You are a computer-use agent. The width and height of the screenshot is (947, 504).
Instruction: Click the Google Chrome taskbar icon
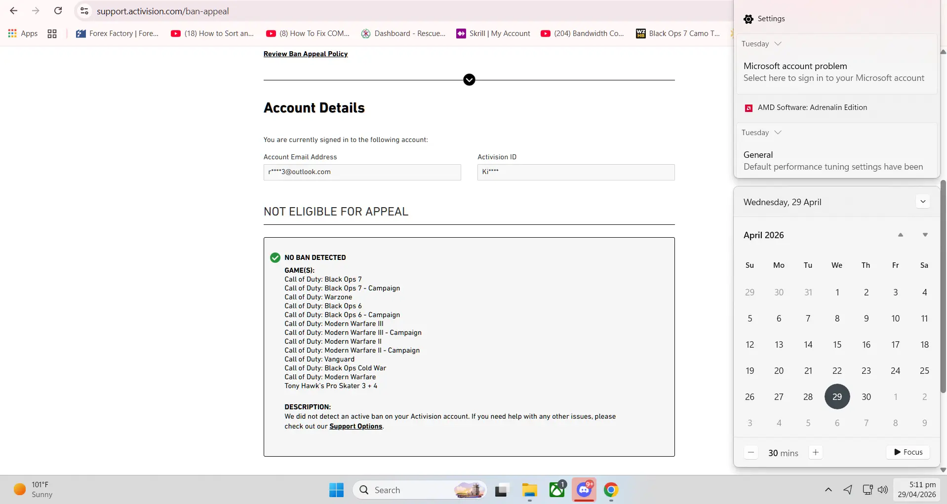coord(611,490)
